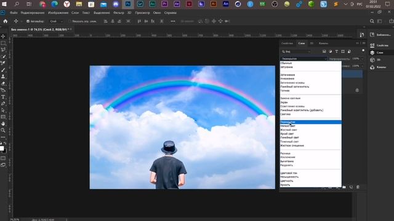Filter layers by smart object icon
This screenshot has height=221, width=394.
[349, 52]
